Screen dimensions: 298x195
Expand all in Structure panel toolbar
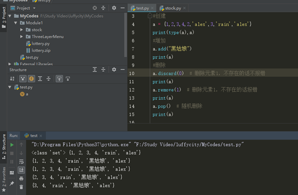tap(95, 69)
